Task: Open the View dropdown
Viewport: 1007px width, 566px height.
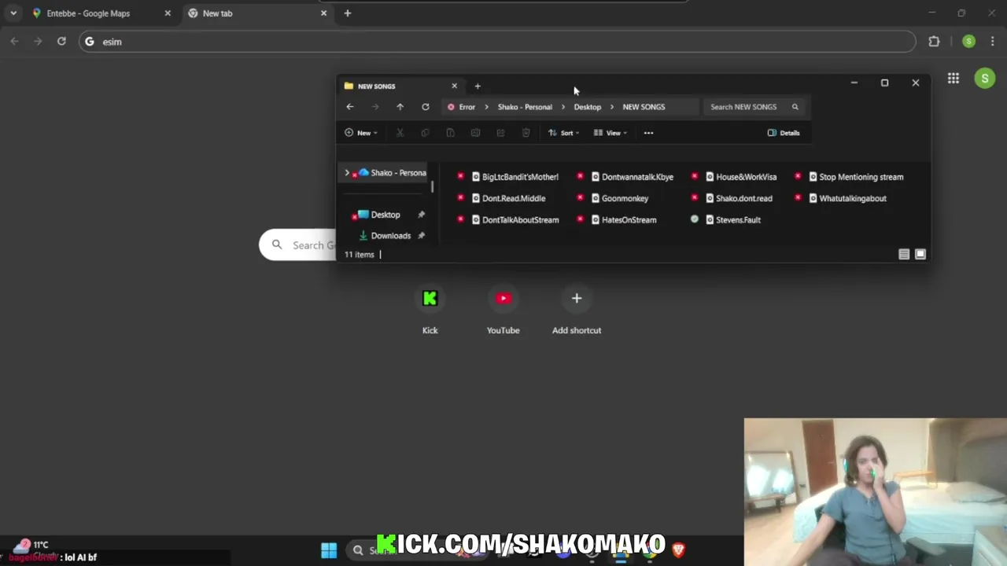Action: (610, 133)
